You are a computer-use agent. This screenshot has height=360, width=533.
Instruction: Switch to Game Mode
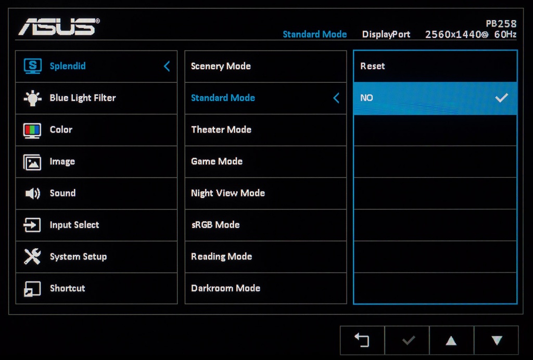(217, 161)
